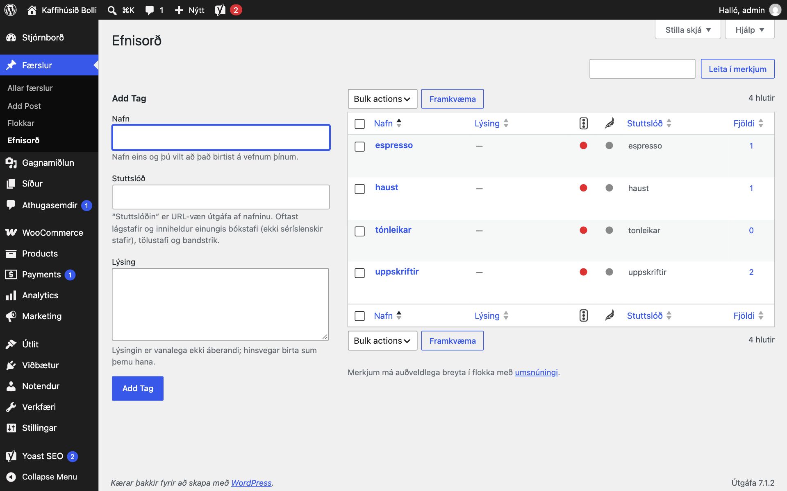Expand the Hjálp help panel
The height and width of the screenshot is (491, 787).
(x=750, y=30)
